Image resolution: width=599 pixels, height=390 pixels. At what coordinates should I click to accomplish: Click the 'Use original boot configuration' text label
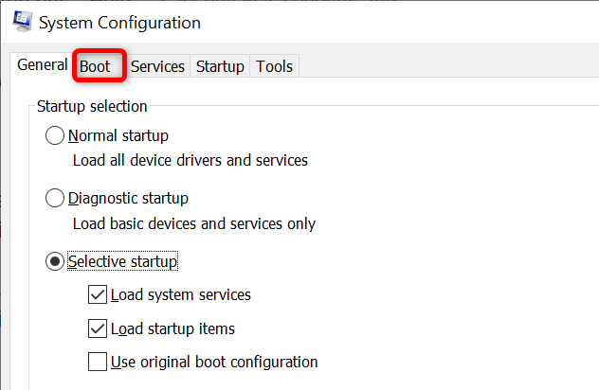pos(214,362)
